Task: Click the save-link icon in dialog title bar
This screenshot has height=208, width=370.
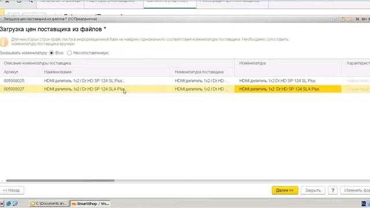Action: [335, 19]
